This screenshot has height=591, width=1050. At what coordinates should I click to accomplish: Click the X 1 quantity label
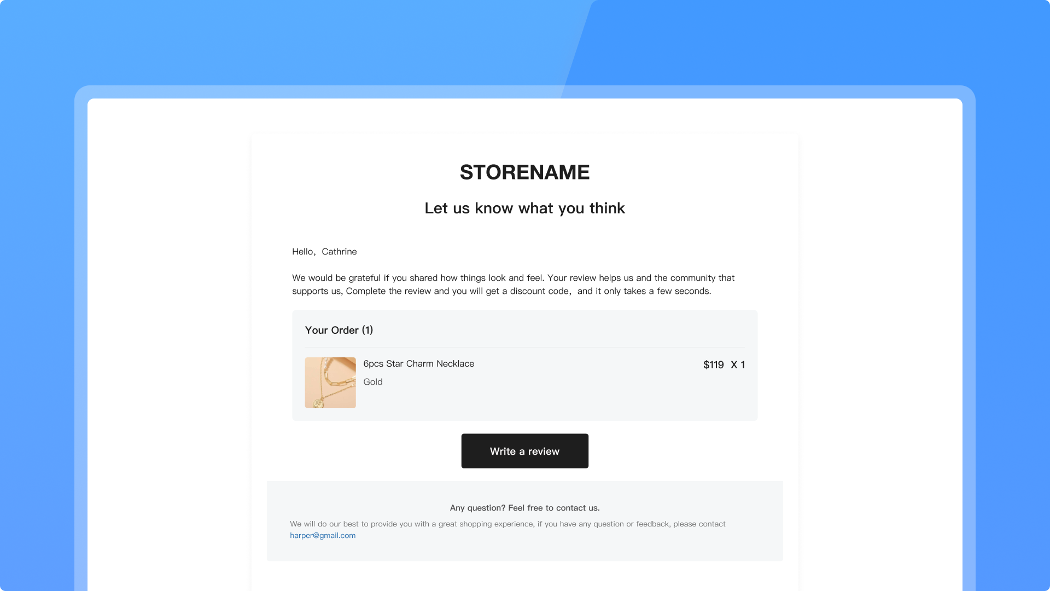(x=738, y=365)
